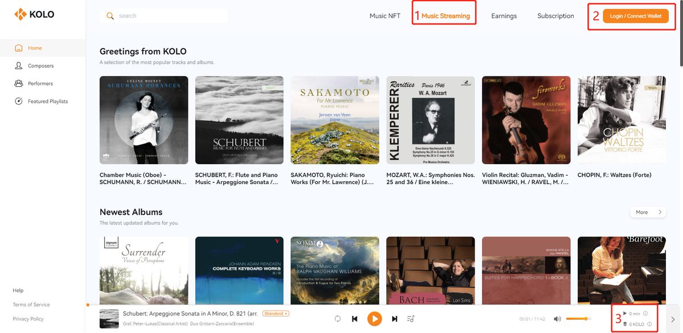Click 'Violin Recital: Gluzman, Vadim' album title
This screenshot has width=683, height=333.
[x=525, y=178]
